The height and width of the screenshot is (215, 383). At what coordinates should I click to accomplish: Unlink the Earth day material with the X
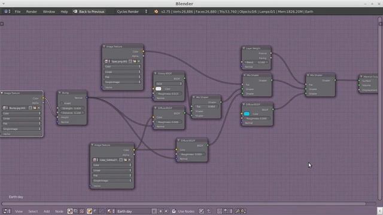[166, 211]
